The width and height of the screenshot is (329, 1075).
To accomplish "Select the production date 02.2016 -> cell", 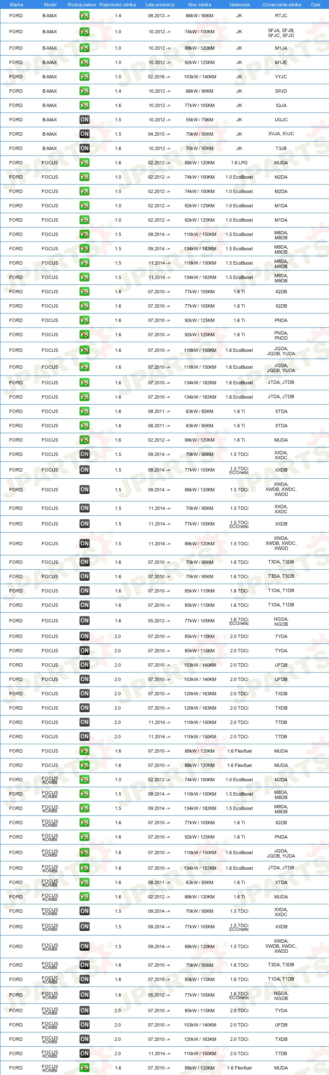I will pyautogui.click(x=159, y=77).
